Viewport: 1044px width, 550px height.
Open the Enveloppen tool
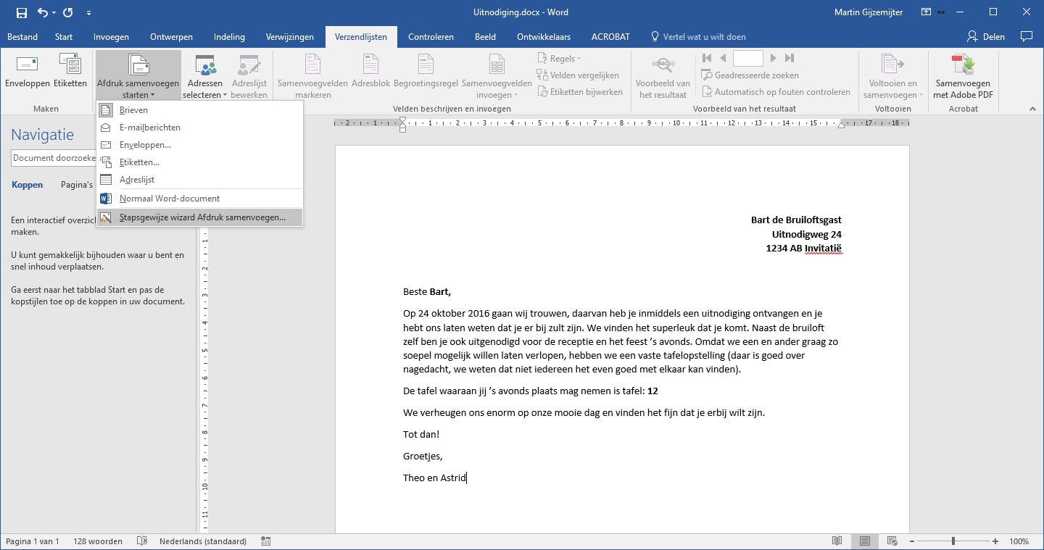(x=27, y=72)
